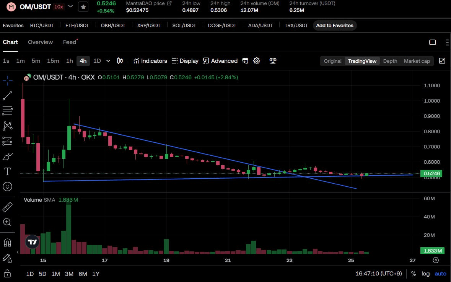The height and width of the screenshot is (282, 451).
Task: Pick the ruler measure tool
Action: [x=8, y=207]
